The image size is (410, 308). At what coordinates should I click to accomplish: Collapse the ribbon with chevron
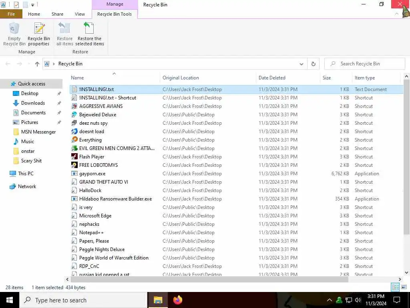coord(397,14)
